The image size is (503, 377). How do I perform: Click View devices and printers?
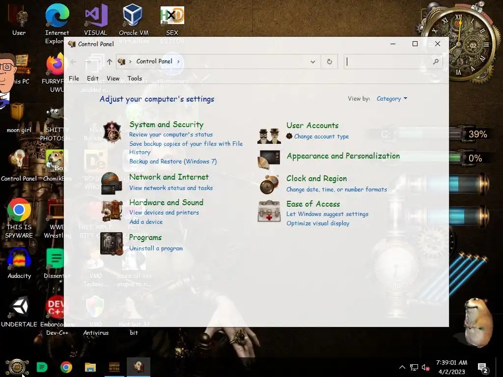click(164, 212)
